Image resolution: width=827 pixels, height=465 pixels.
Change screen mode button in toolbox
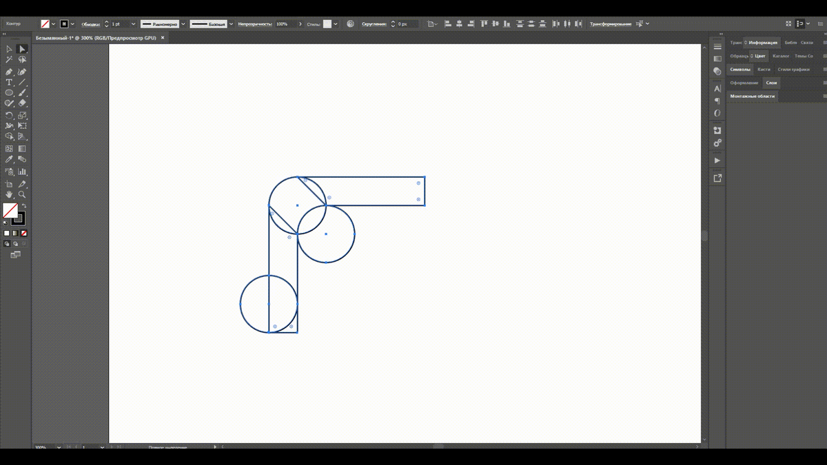(15, 255)
